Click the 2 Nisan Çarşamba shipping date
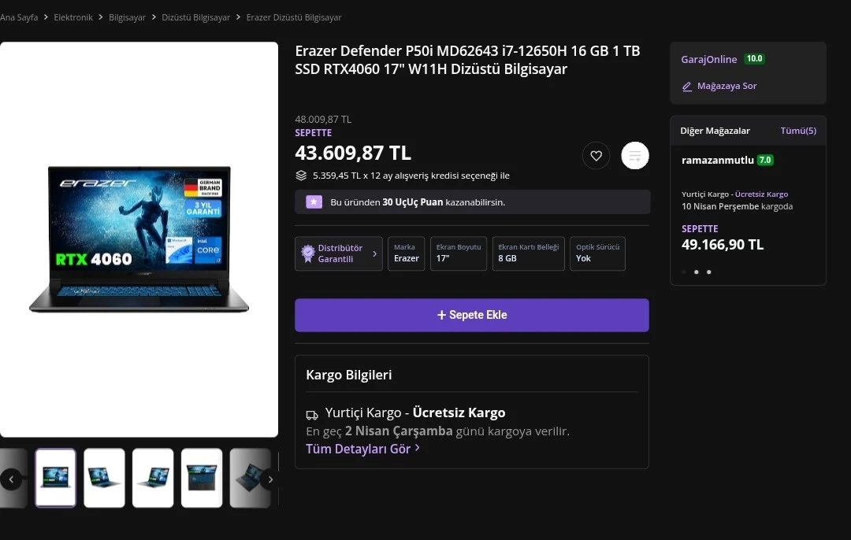The height and width of the screenshot is (540, 851). pos(399,431)
